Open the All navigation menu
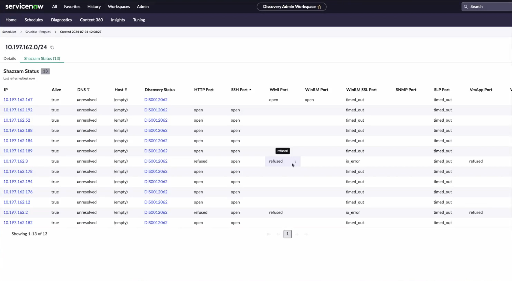The width and height of the screenshot is (512, 281). coord(54,6)
